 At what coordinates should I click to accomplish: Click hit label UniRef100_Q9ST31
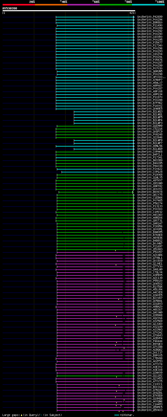(150, 221)
